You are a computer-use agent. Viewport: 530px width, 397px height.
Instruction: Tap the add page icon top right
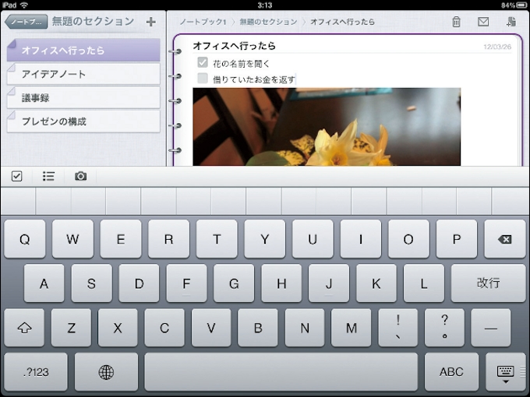pos(511,22)
